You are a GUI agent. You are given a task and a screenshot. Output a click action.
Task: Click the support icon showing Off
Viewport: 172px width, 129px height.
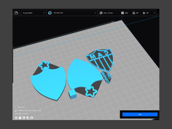(x=134, y=13)
